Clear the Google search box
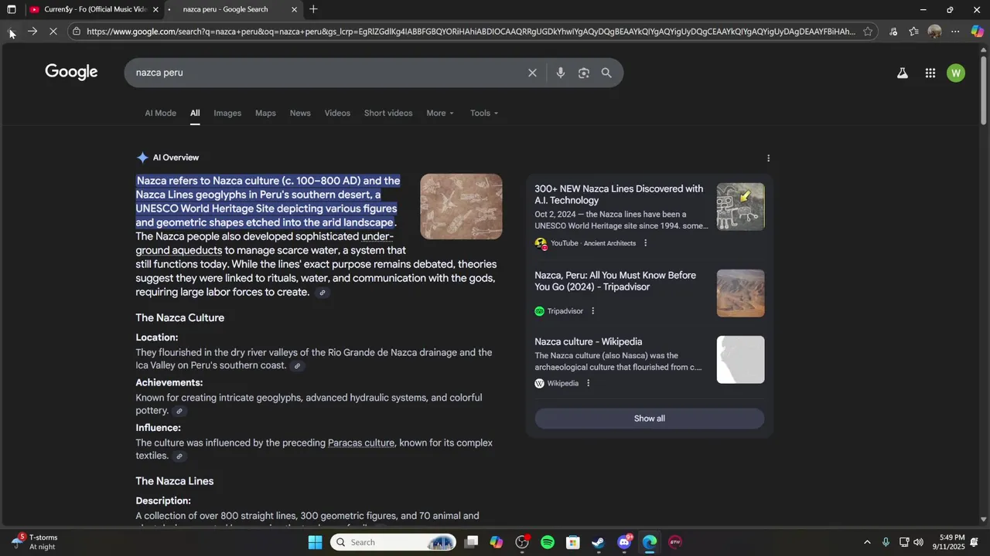 click(532, 73)
